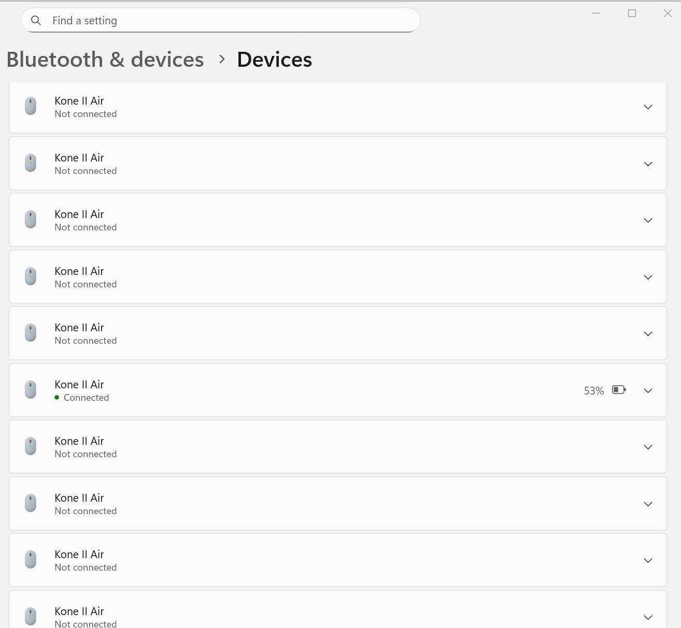Expand the topmost Kone II Air entry

[x=648, y=107]
